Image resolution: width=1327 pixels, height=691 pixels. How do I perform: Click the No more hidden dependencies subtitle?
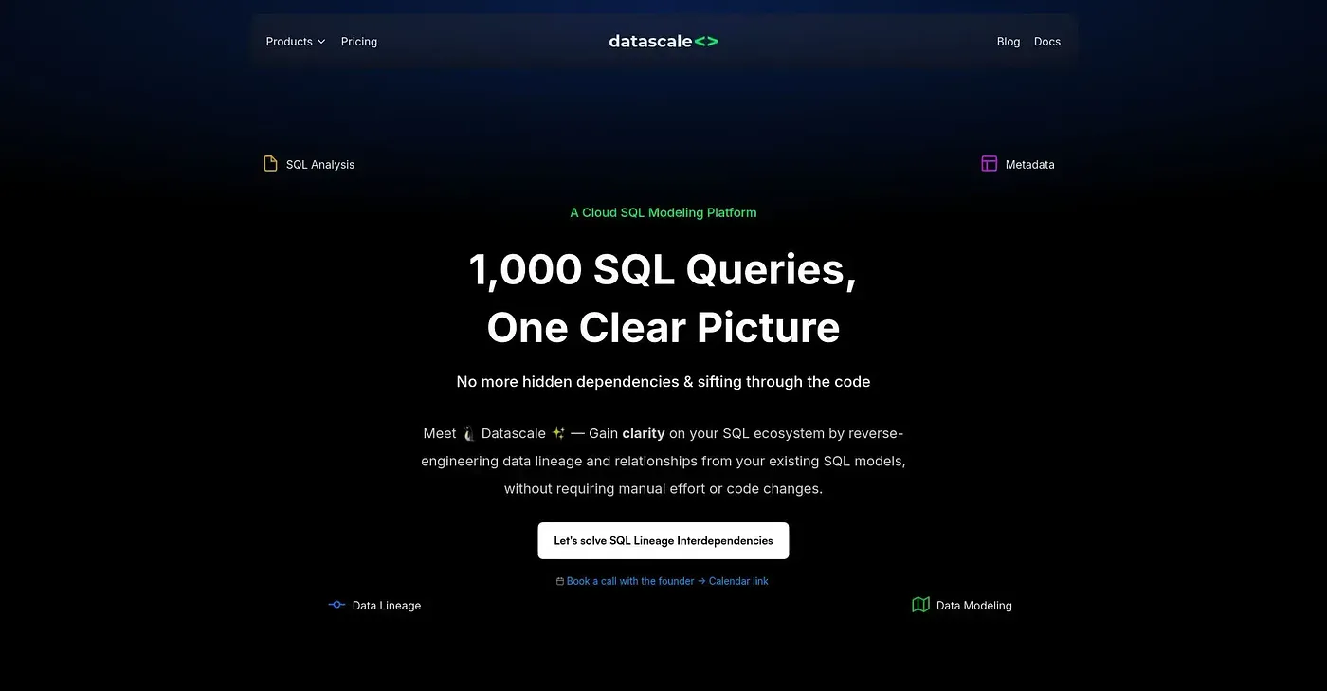[663, 382]
